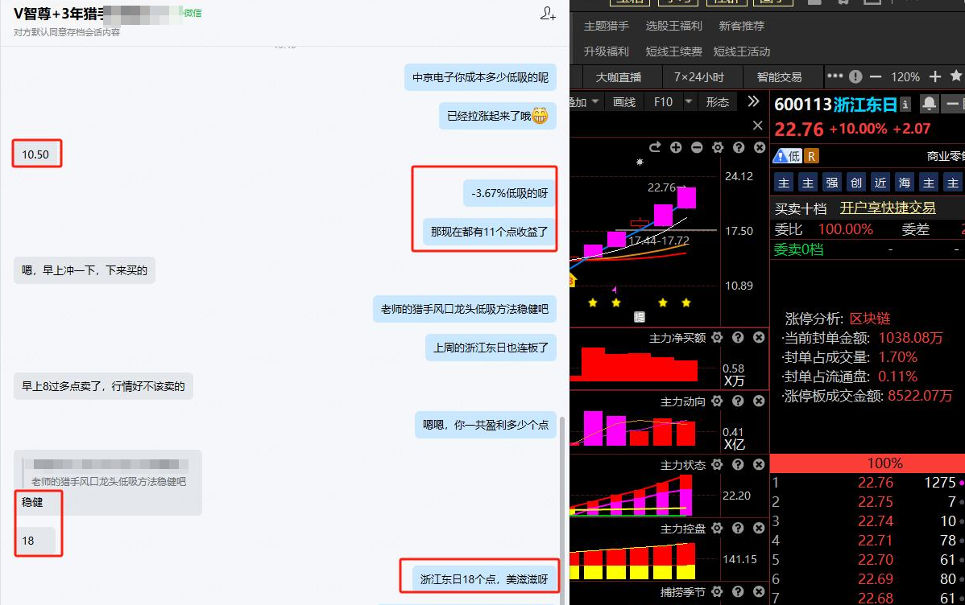This screenshot has height=605, width=965.
Task: Open the info icon beside 浙江东日
Action: coord(905,105)
